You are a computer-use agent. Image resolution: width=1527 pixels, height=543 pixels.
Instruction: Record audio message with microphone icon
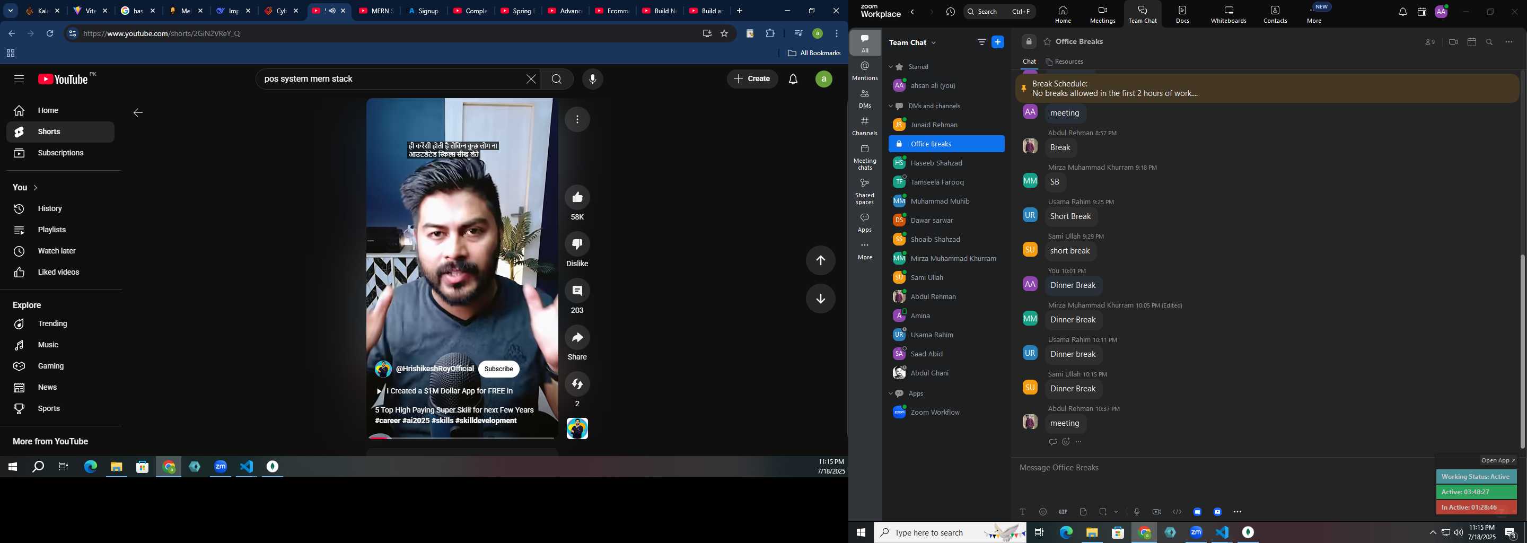1136,512
